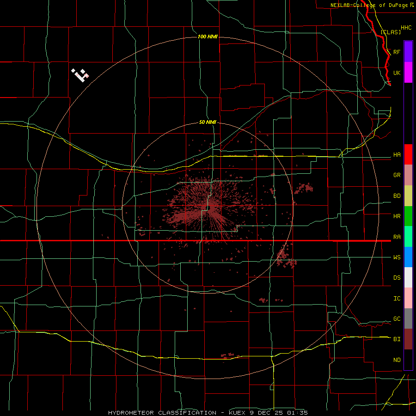The width and height of the screenshot is (416, 416).
Task: Click the DS legend label
Action: coord(397,278)
